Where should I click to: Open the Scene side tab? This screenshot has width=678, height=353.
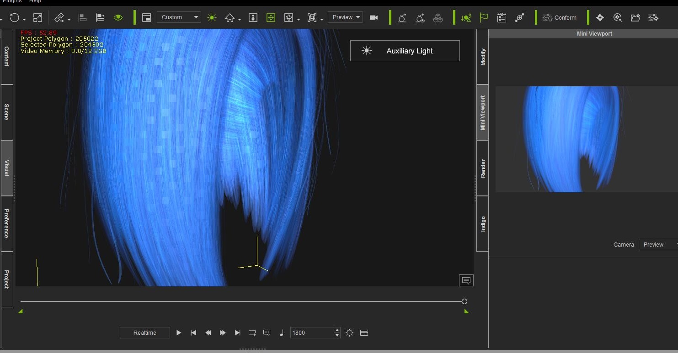(x=7, y=112)
